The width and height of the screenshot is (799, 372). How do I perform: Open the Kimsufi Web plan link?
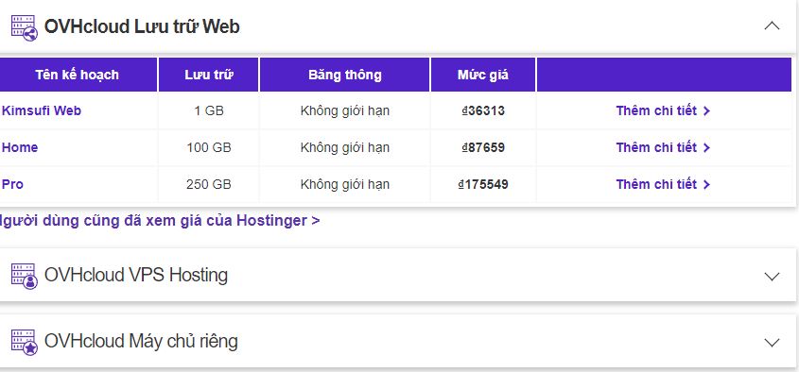pyautogui.click(x=42, y=110)
